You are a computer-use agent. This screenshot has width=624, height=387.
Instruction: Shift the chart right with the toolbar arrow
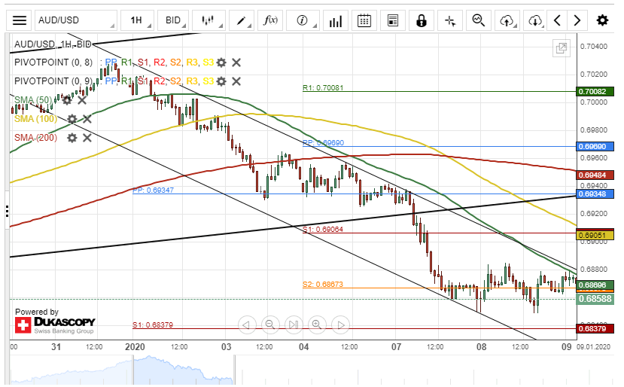point(577,20)
